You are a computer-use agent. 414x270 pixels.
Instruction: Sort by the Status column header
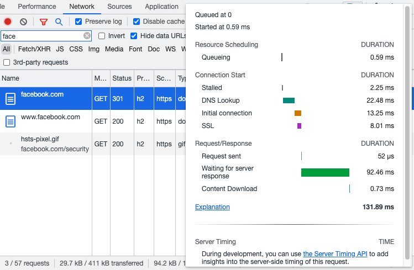(122, 78)
